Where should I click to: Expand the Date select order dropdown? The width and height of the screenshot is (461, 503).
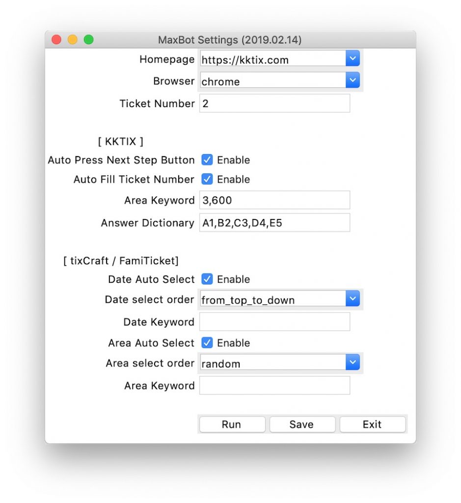click(x=353, y=299)
